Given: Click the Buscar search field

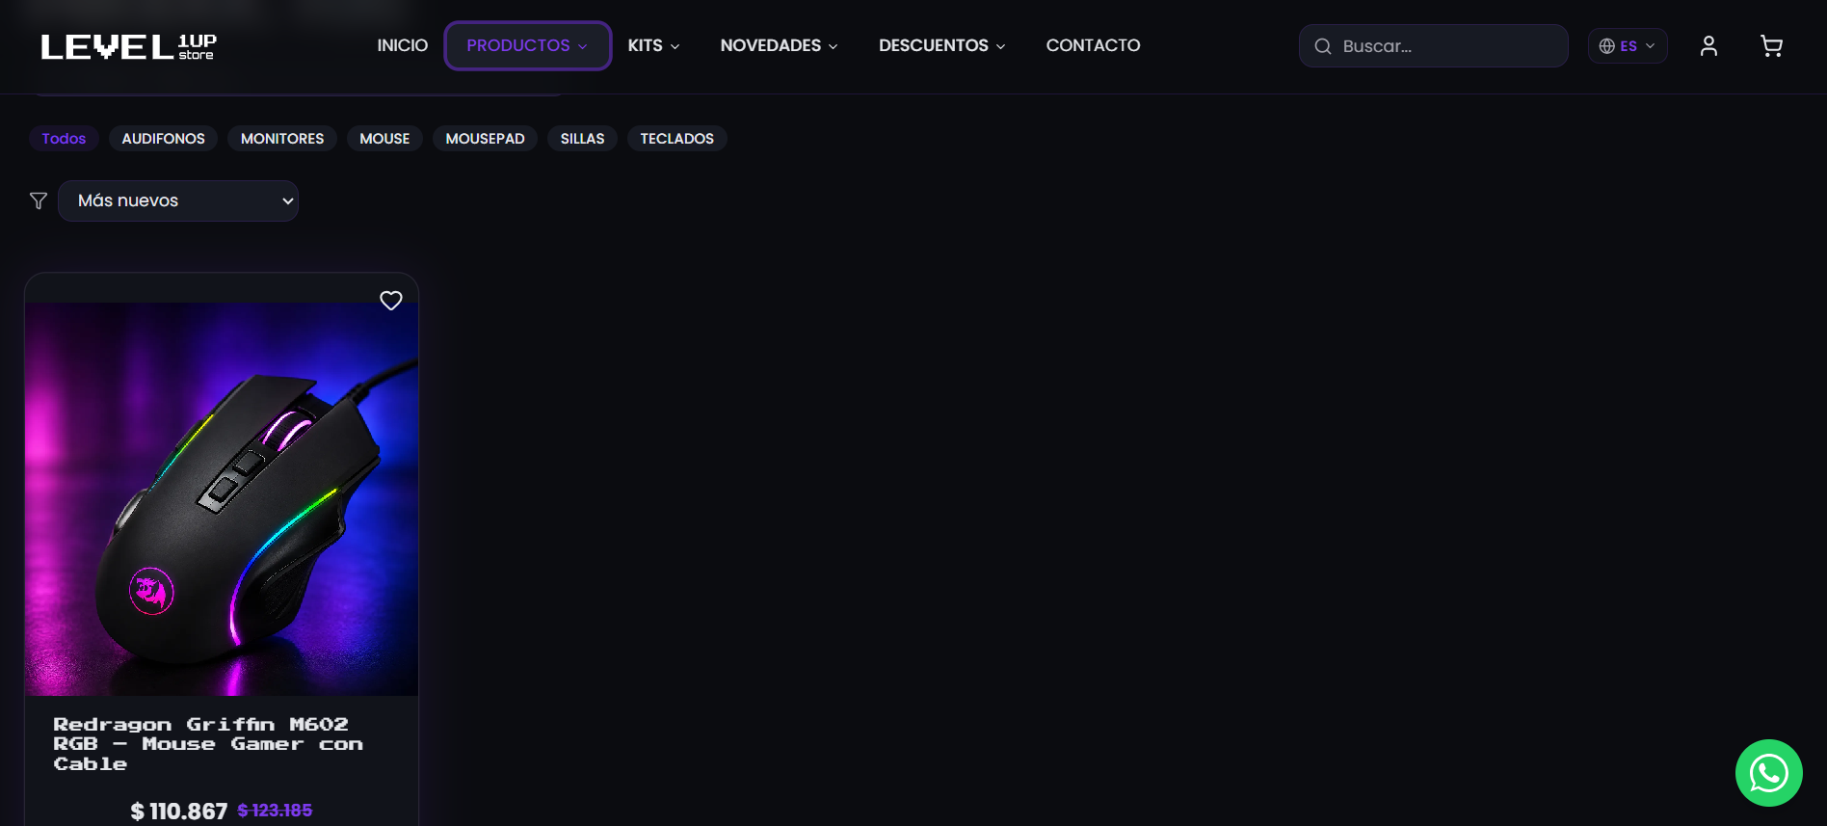Looking at the screenshot, I should (1434, 46).
